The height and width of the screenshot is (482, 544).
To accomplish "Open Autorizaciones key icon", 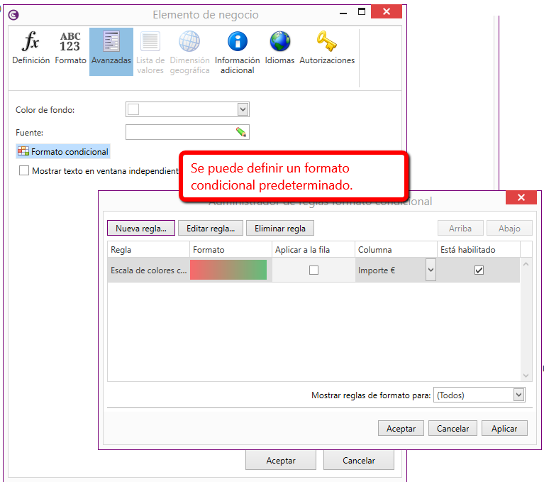I will 326,43.
